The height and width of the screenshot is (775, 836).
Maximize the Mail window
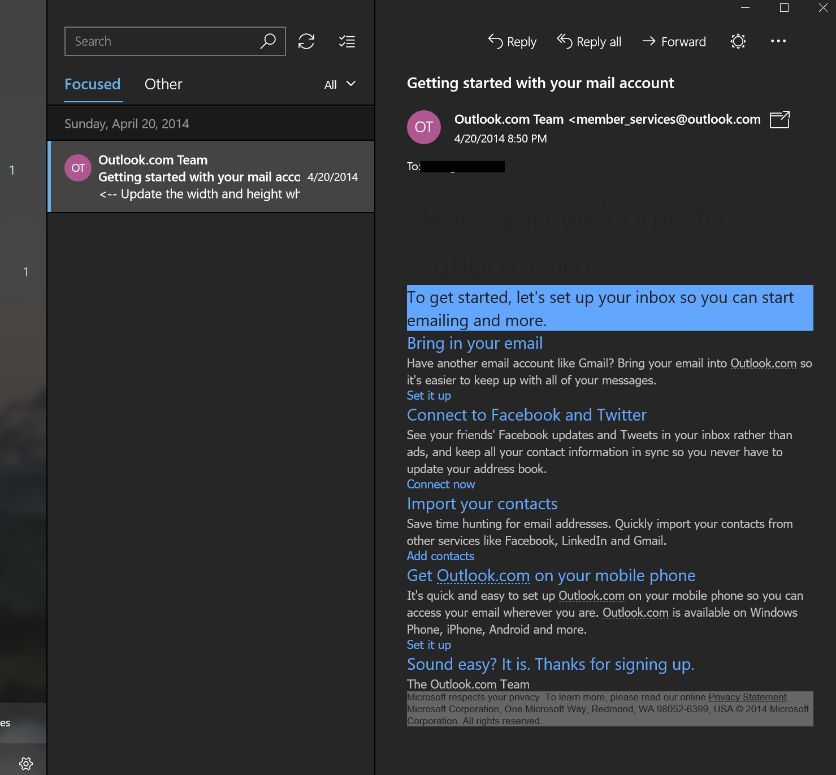pos(784,8)
